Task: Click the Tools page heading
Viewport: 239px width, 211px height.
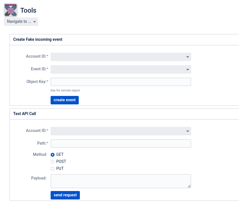Action: 28,10
